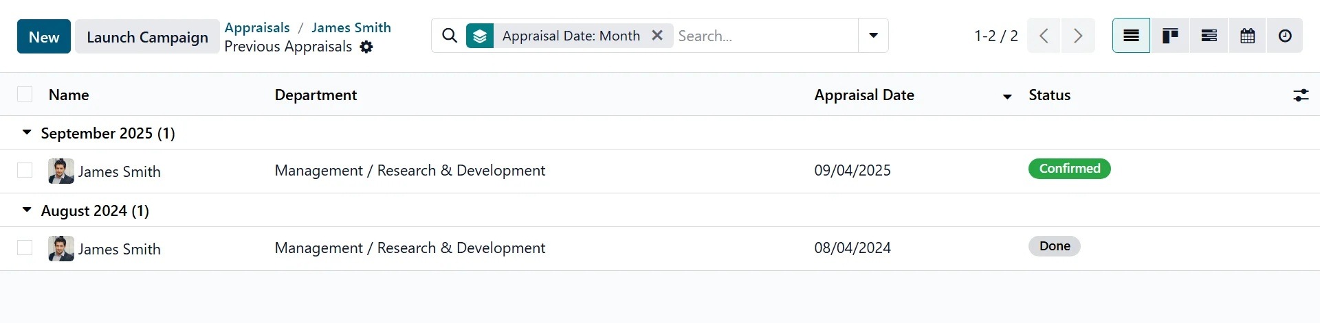1320x323 pixels.
Task: Check the September 2025 James Smith row
Action: click(x=25, y=170)
